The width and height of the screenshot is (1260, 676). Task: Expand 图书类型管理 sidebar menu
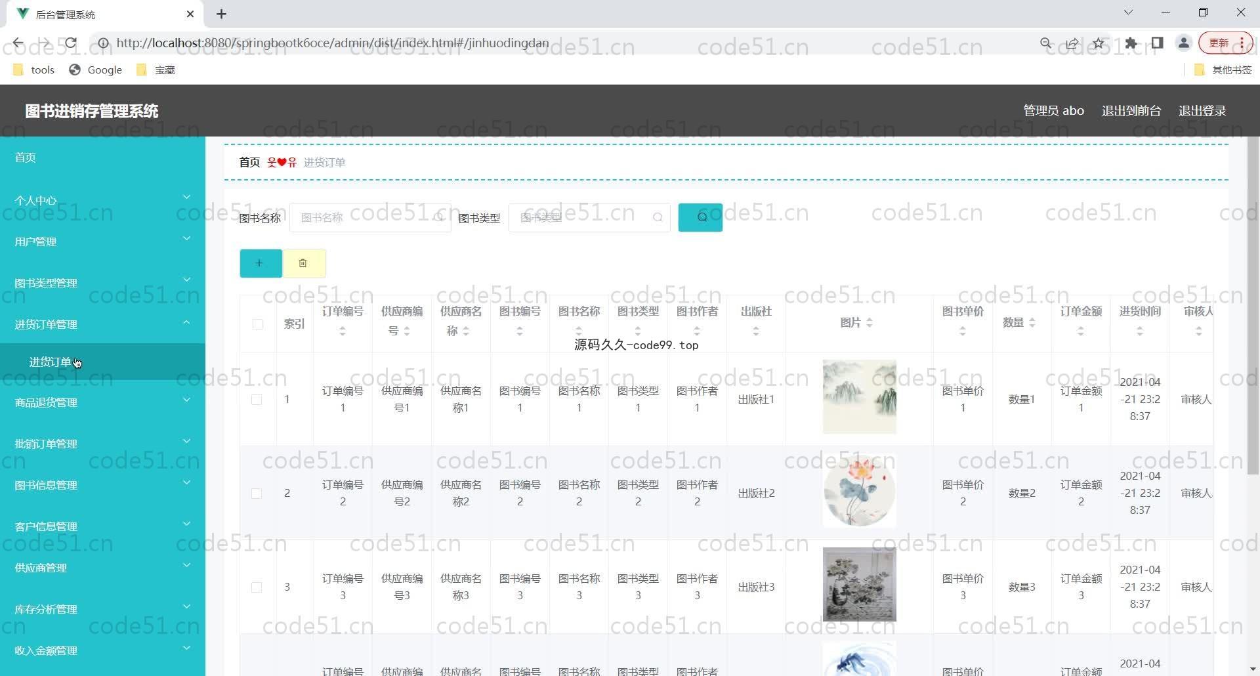point(102,283)
